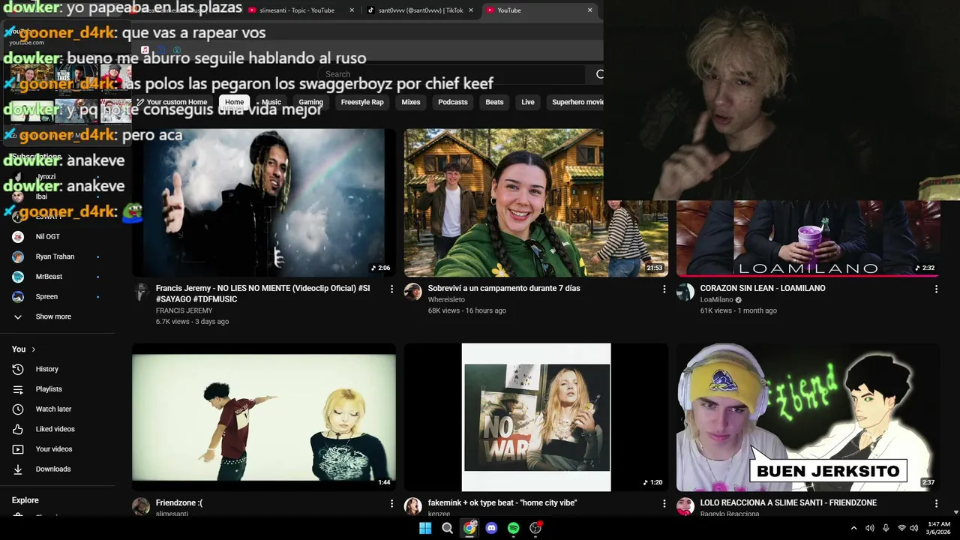Select the Beats filter chip
This screenshot has height=540, width=960.
pyautogui.click(x=494, y=102)
